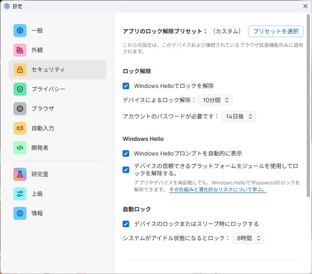Click the code brackets 開発者 icon
This screenshot has width=312, height=274.
(x=20, y=148)
